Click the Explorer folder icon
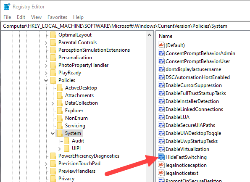Image resolution: width=250 pixels, height=182 pixels. click(x=60, y=111)
